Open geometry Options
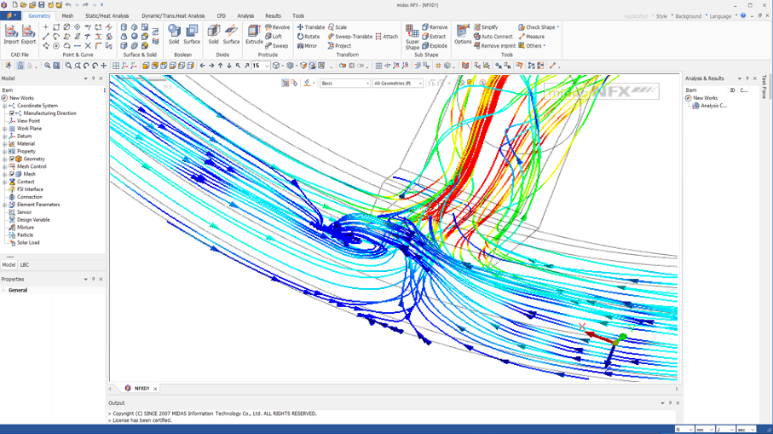Image resolution: width=773 pixels, height=434 pixels. 463,34
